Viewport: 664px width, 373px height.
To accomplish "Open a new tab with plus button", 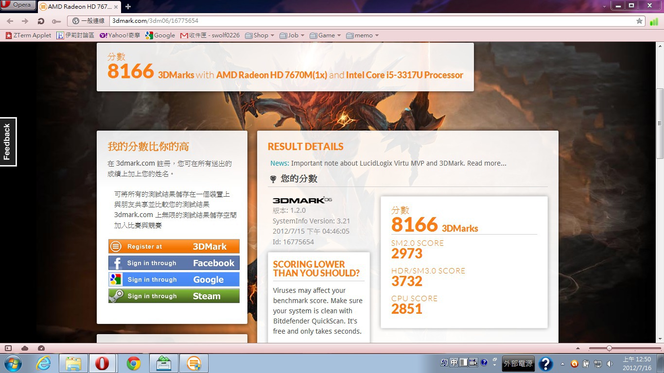I will [x=128, y=7].
